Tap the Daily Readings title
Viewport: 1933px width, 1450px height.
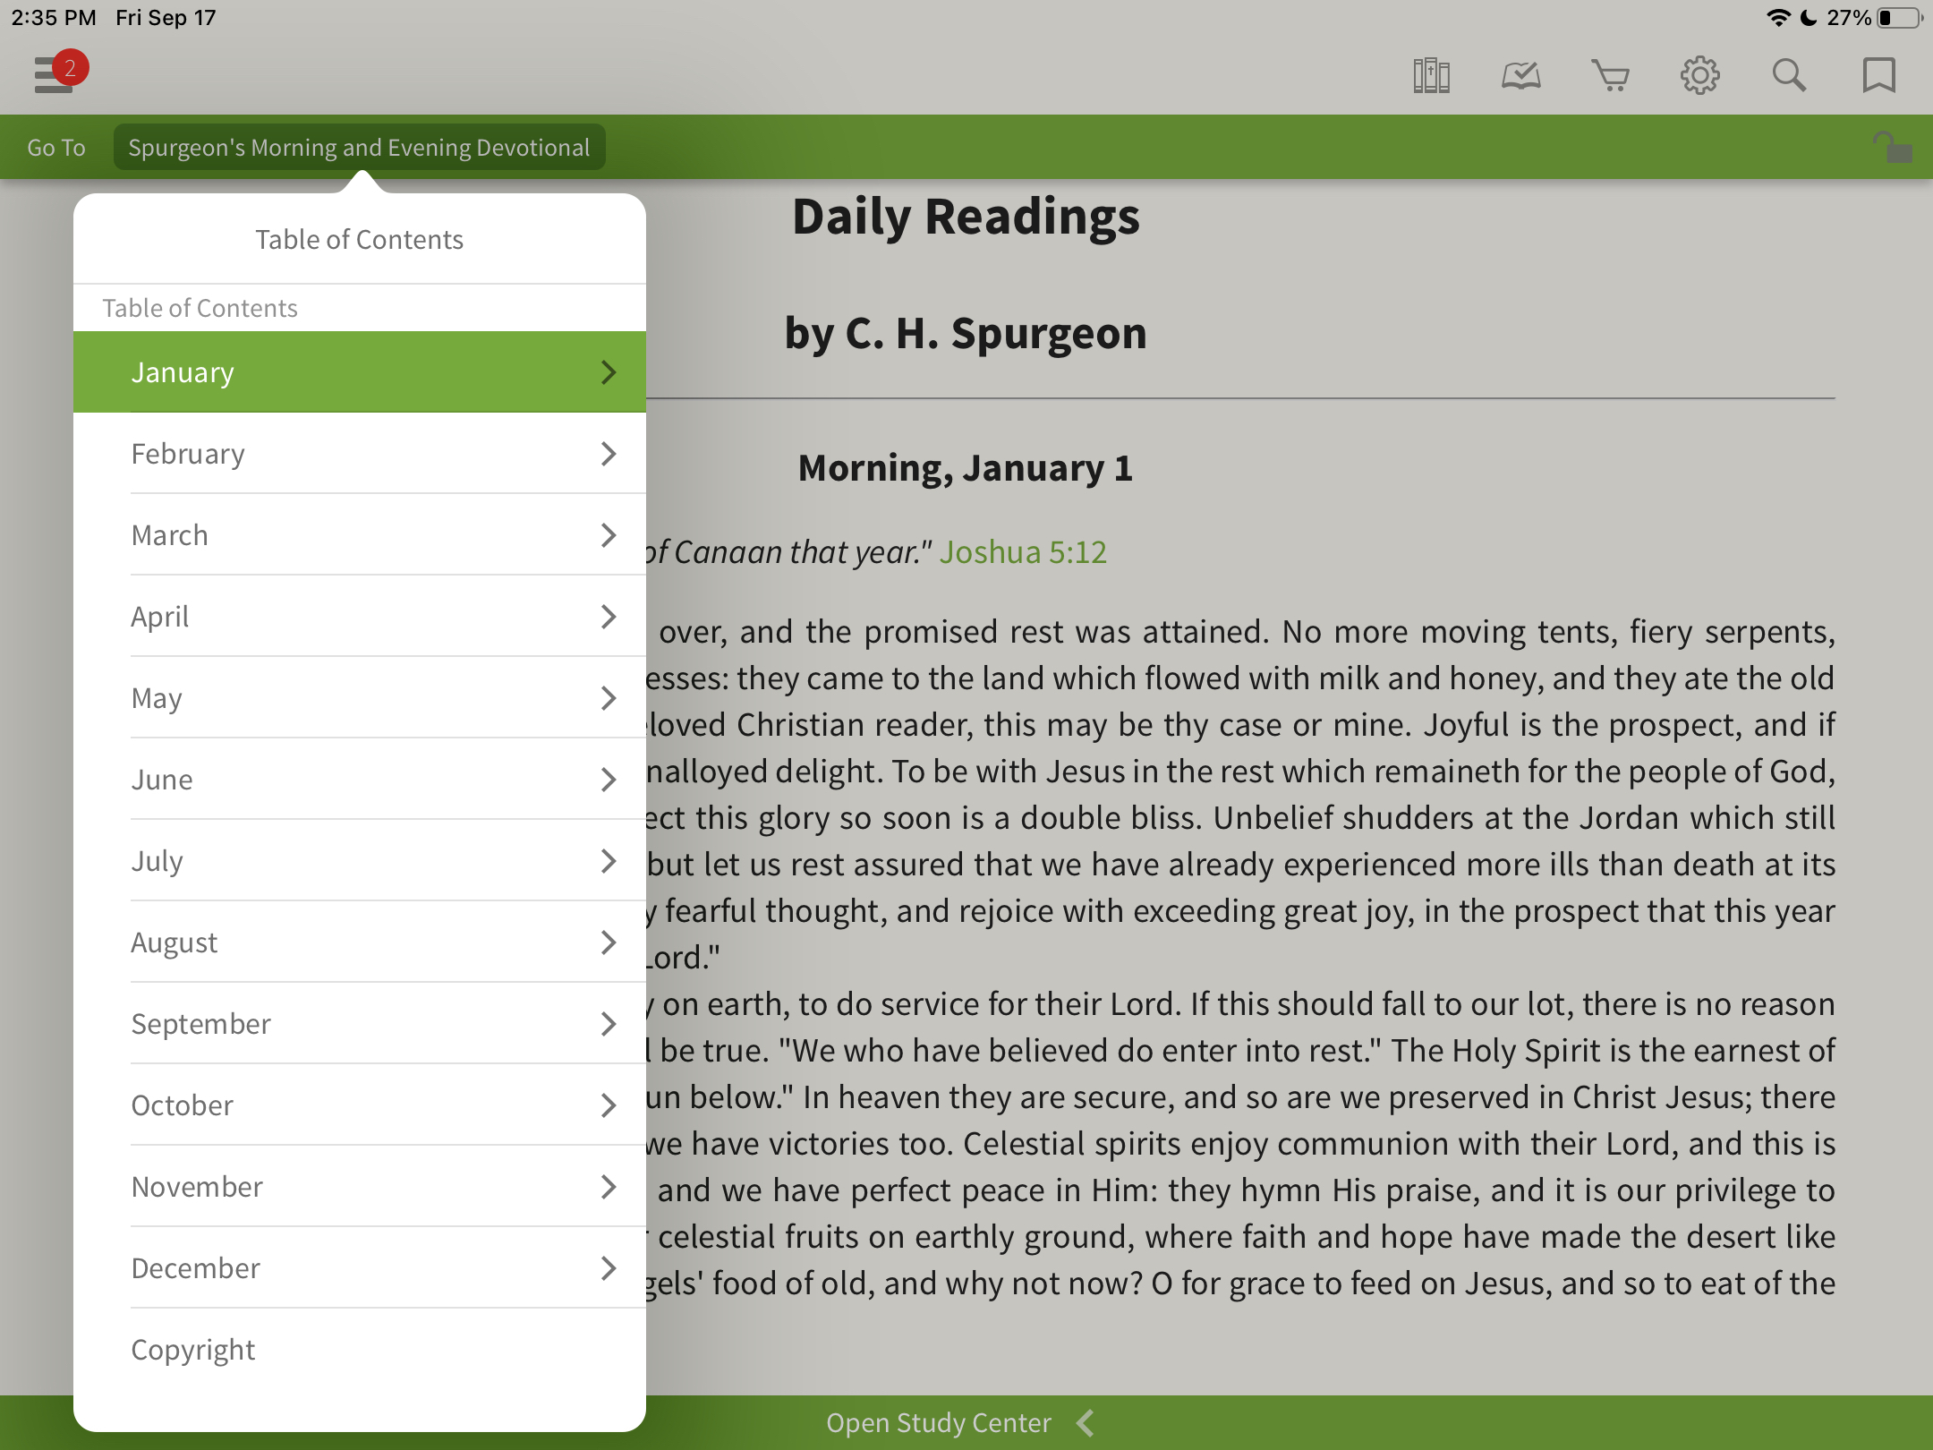[x=966, y=217]
